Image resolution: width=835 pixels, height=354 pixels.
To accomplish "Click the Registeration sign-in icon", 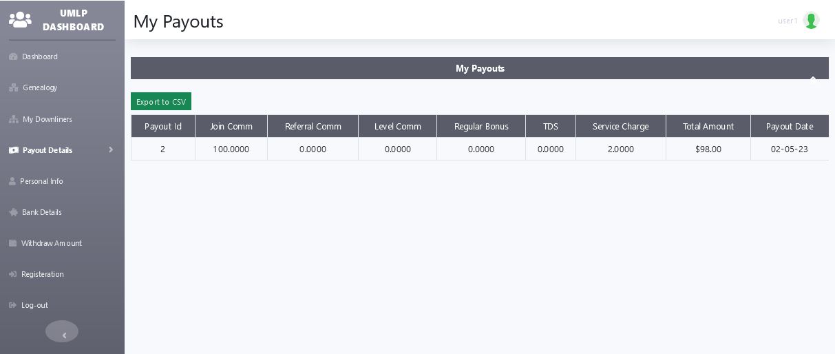I will (x=12, y=274).
